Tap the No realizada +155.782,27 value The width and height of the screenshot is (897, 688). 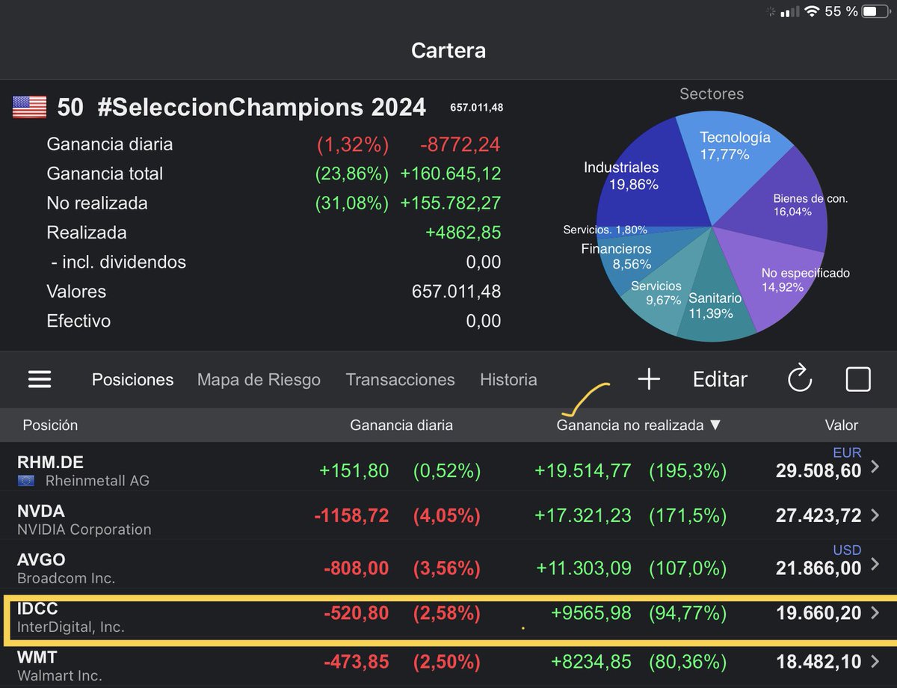450,203
